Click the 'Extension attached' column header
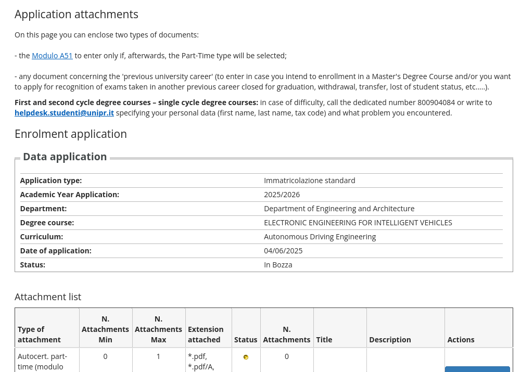This screenshot has width=521, height=372. (206, 335)
